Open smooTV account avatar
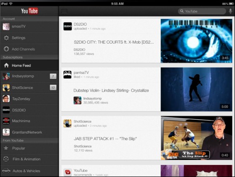This screenshot has width=235, height=177. click(x=6, y=26)
